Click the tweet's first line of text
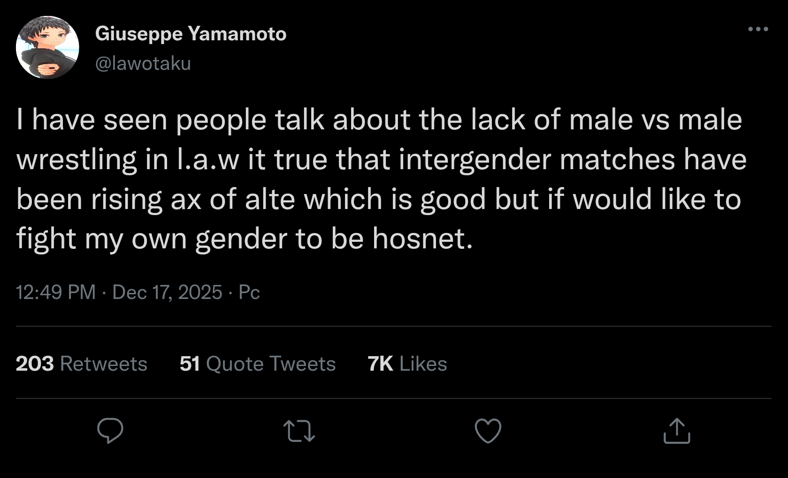This screenshot has height=478, width=788. [379, 119]
